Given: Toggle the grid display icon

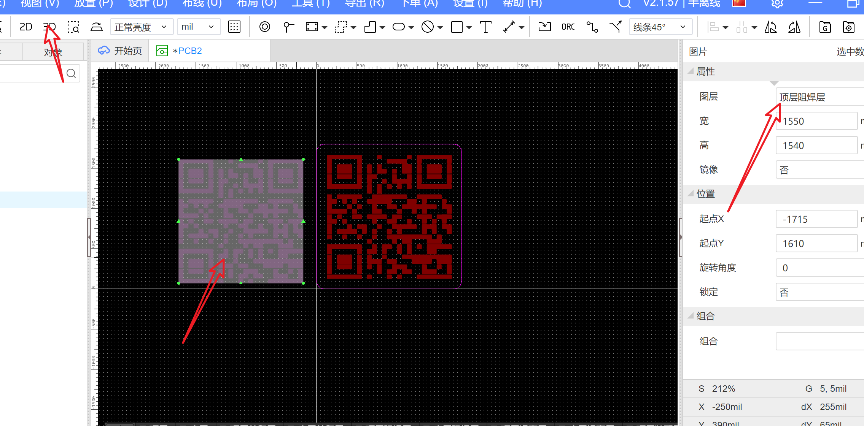Looking at the screenshot, I should point(234,27).
